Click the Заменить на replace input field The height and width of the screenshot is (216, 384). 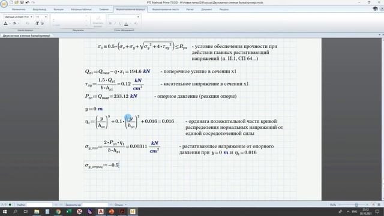click(95, 205)
